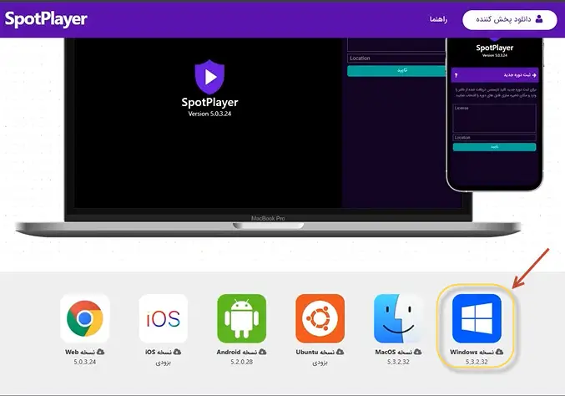This screenshot has width=565, height=396.
Task: Select the iOS version icon
Action: point(164,318)
